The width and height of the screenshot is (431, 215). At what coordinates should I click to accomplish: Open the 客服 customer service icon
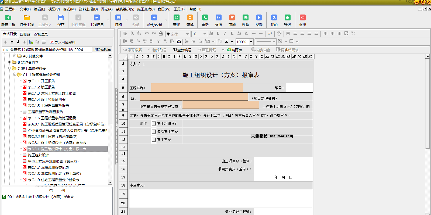pyautogui.click(x=218, y=18)
